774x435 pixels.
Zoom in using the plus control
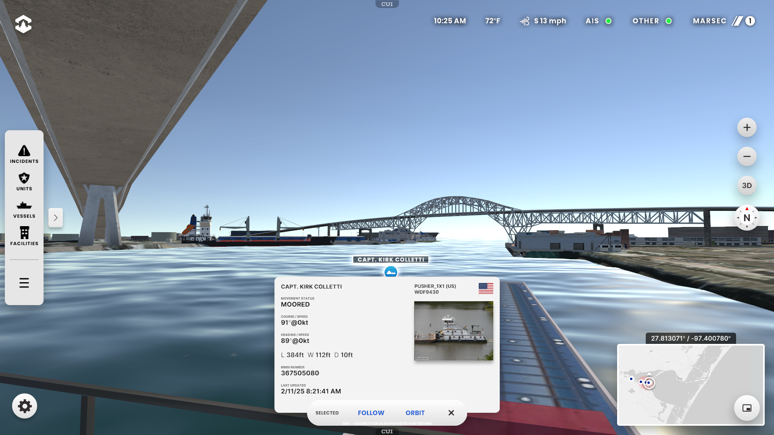tap(747, 127)
